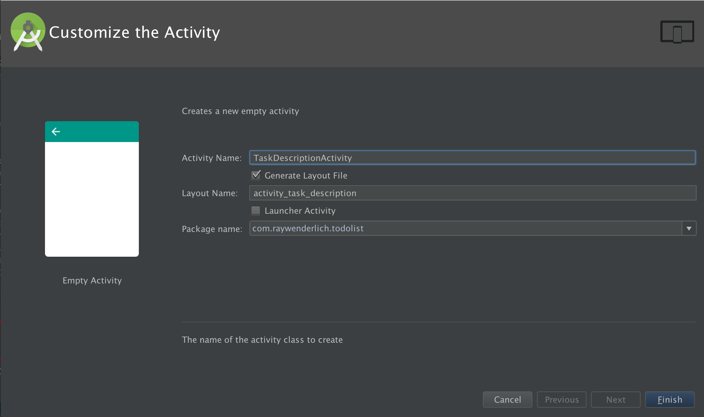
Task: Click the 'Layout Name:' label
Action: [210, 193]
